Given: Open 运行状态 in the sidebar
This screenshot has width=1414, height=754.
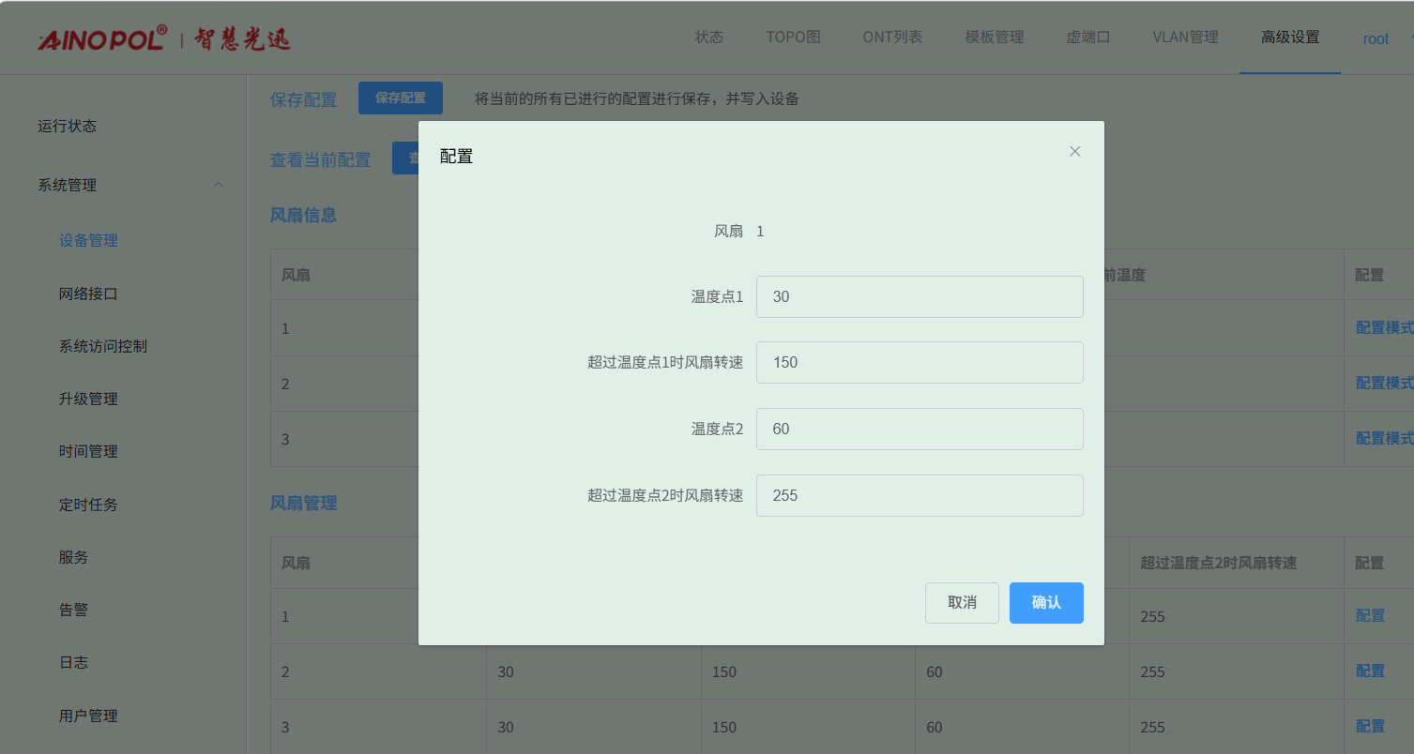Looking at the screenshot, I should point(67,127).
